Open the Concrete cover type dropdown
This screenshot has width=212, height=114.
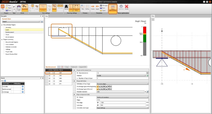[123, 108]
